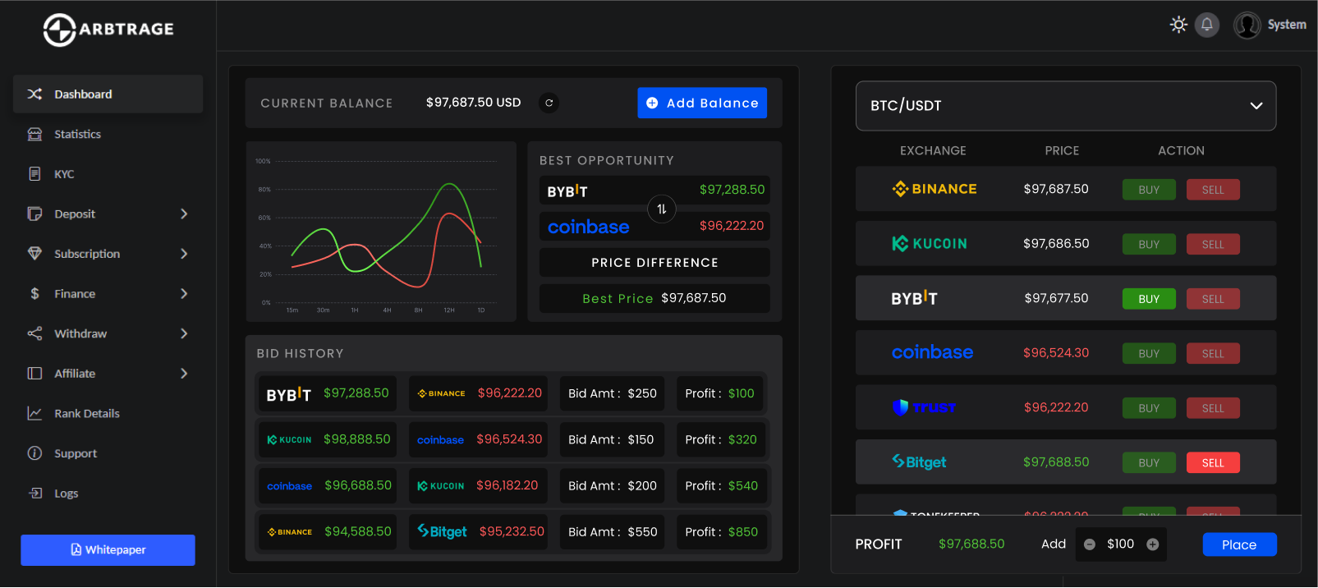Open the Statistics page

coord(77,135)
